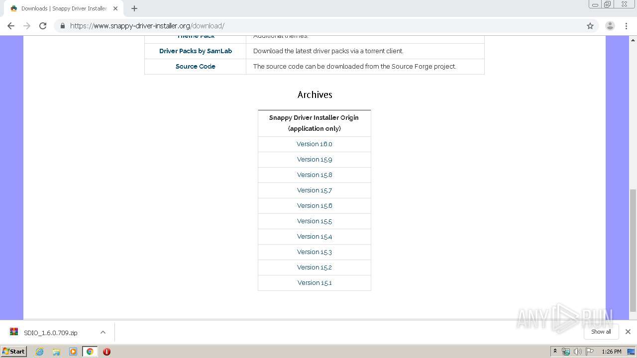This screenshot has height=358, width=637.
Task: Download Version 1.5.9 archive
Action: coord(315,160)
